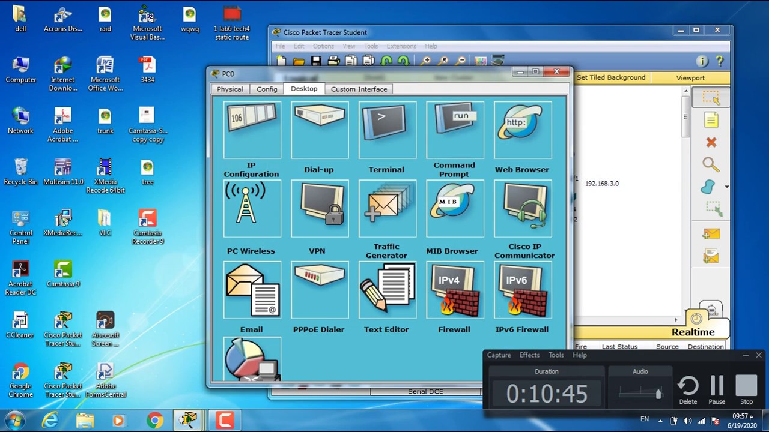769x432 pixels.
Task: Open the Drawing Palette icon
Action: coord(480,61)
